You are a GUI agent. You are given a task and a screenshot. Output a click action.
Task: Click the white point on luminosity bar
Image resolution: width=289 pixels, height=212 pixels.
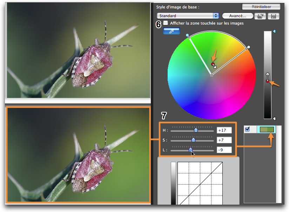pos(268,74)
